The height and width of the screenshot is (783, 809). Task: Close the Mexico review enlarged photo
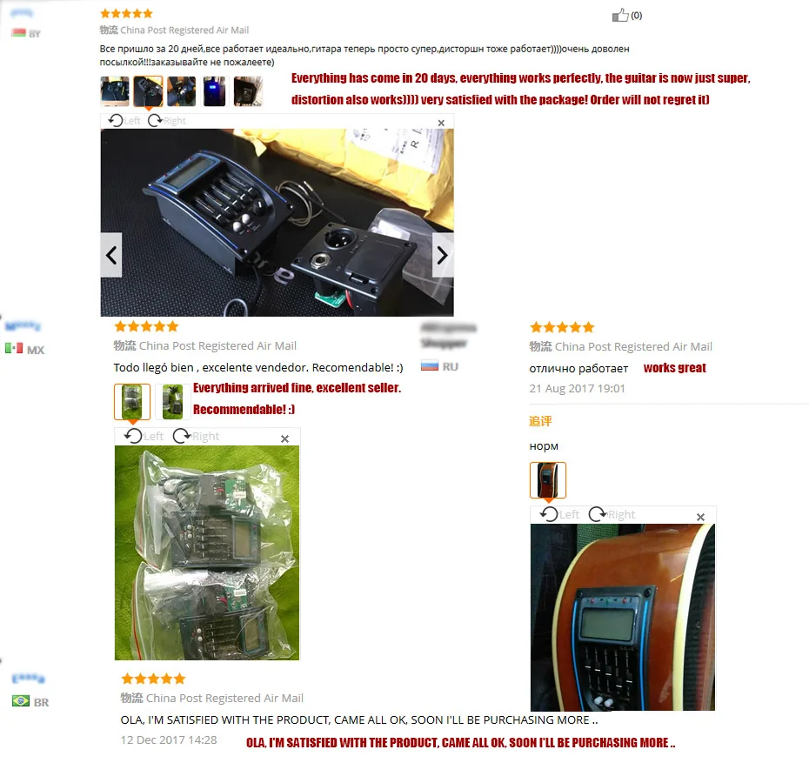(284, 438)
